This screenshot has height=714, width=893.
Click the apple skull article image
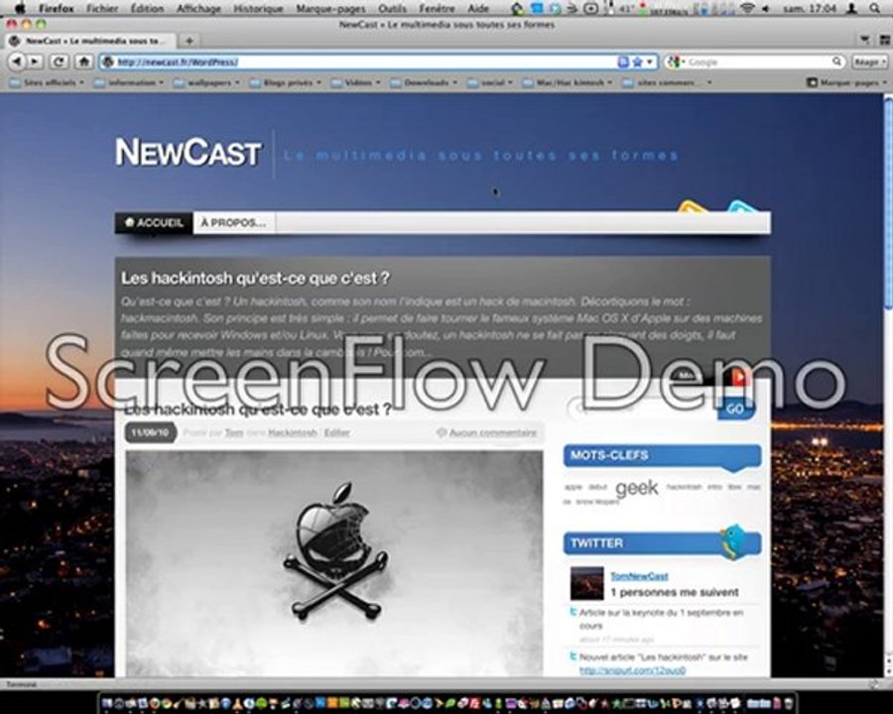pyautogui.click(x=333, y=563)
